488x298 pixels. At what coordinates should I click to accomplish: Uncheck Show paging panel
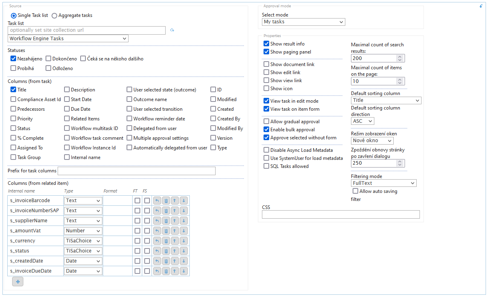[266, 52]
